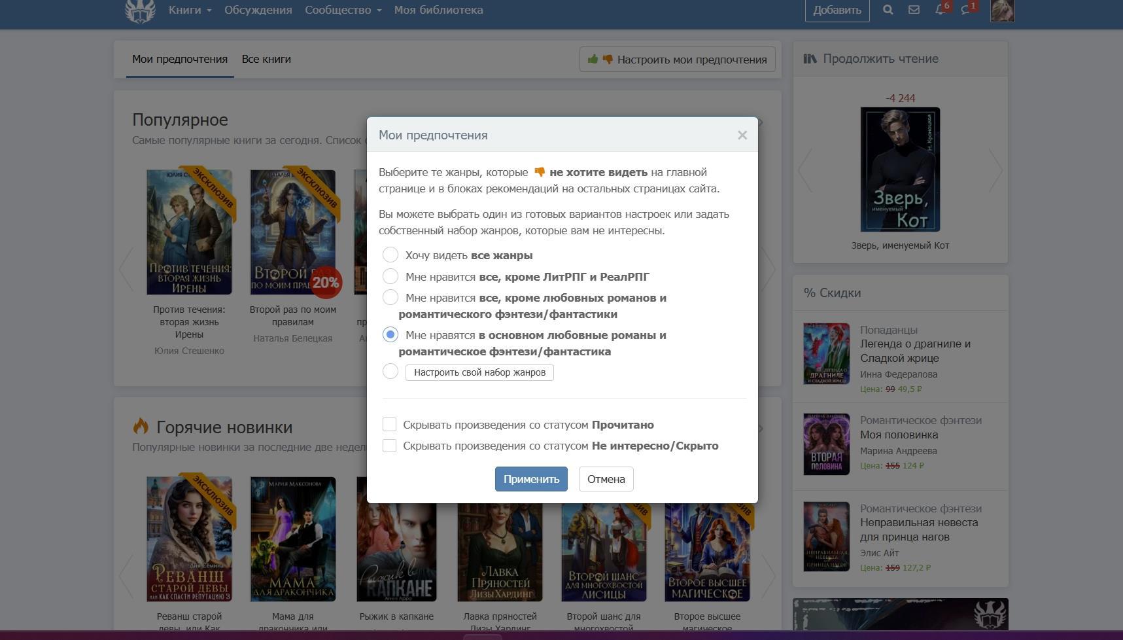
Task: Open 'Моя библиотека' menu item
Action: (438, 10)
